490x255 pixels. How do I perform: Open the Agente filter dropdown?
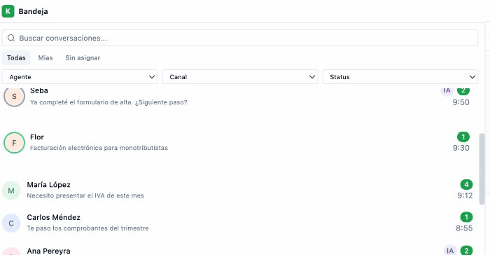tap(80, 77)
